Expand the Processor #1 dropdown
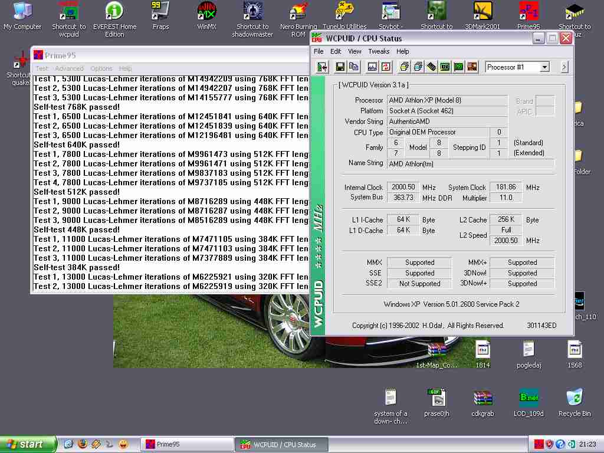The image size is (604, 453). 544,67
